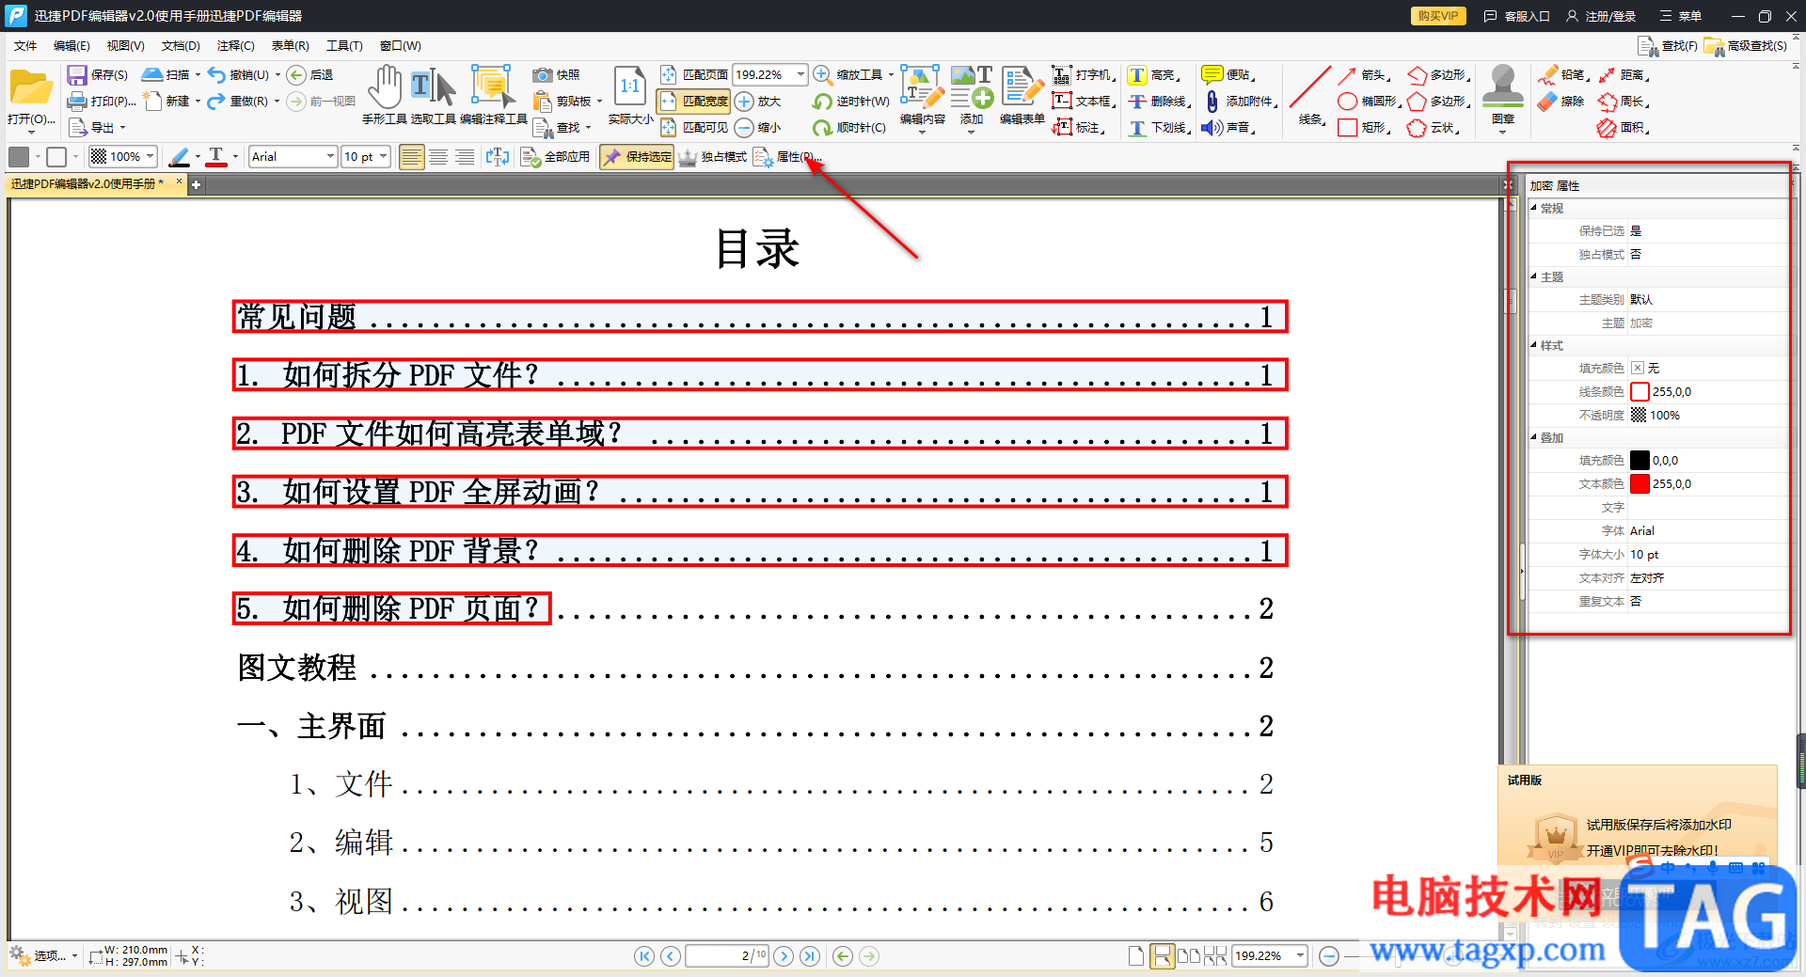1806x977 pixels.
Task: Pick the Highlight tool (高亮)
Action: (x=1154, y=75)
